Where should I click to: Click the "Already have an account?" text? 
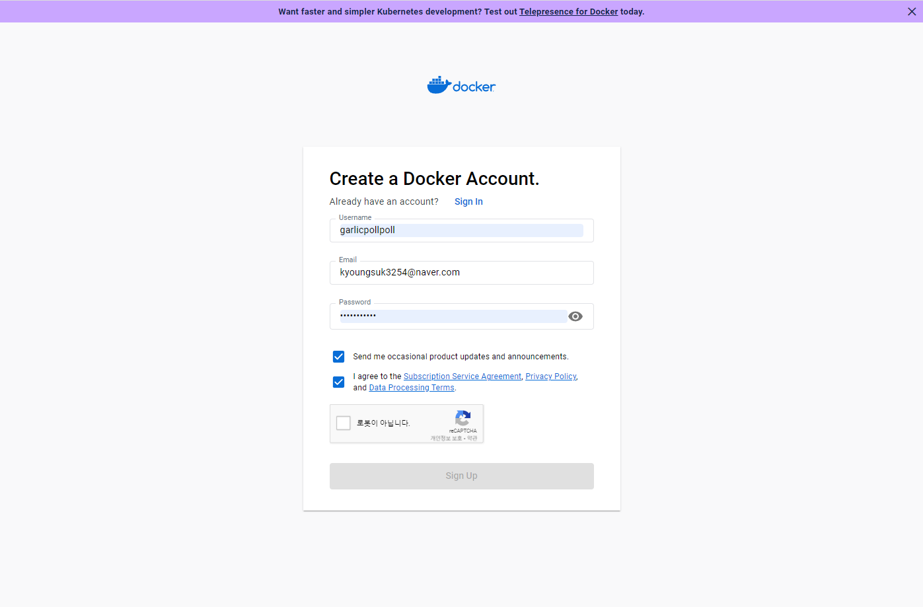(384, 201)
